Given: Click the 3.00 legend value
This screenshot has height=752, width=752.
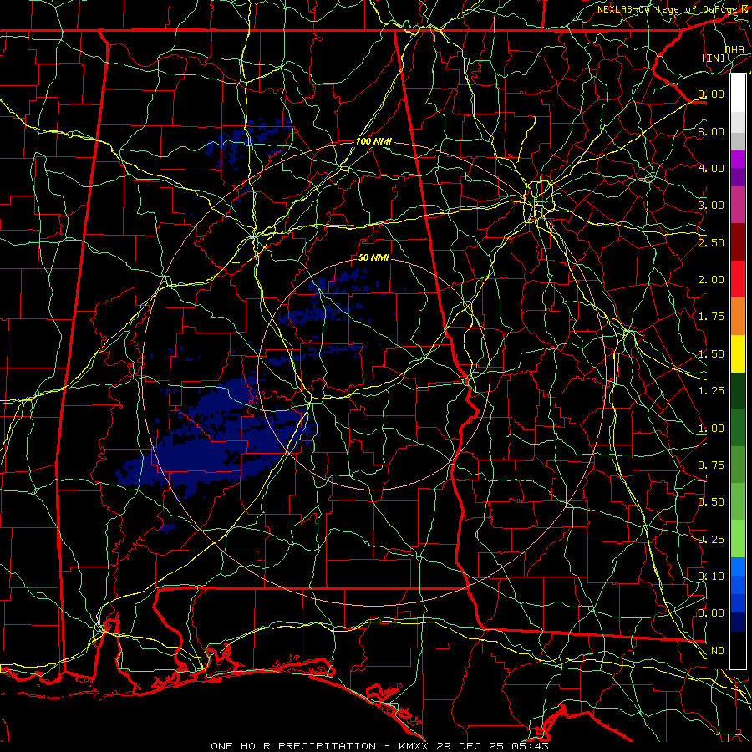Looking at the screenshot, I should [711, 206].
